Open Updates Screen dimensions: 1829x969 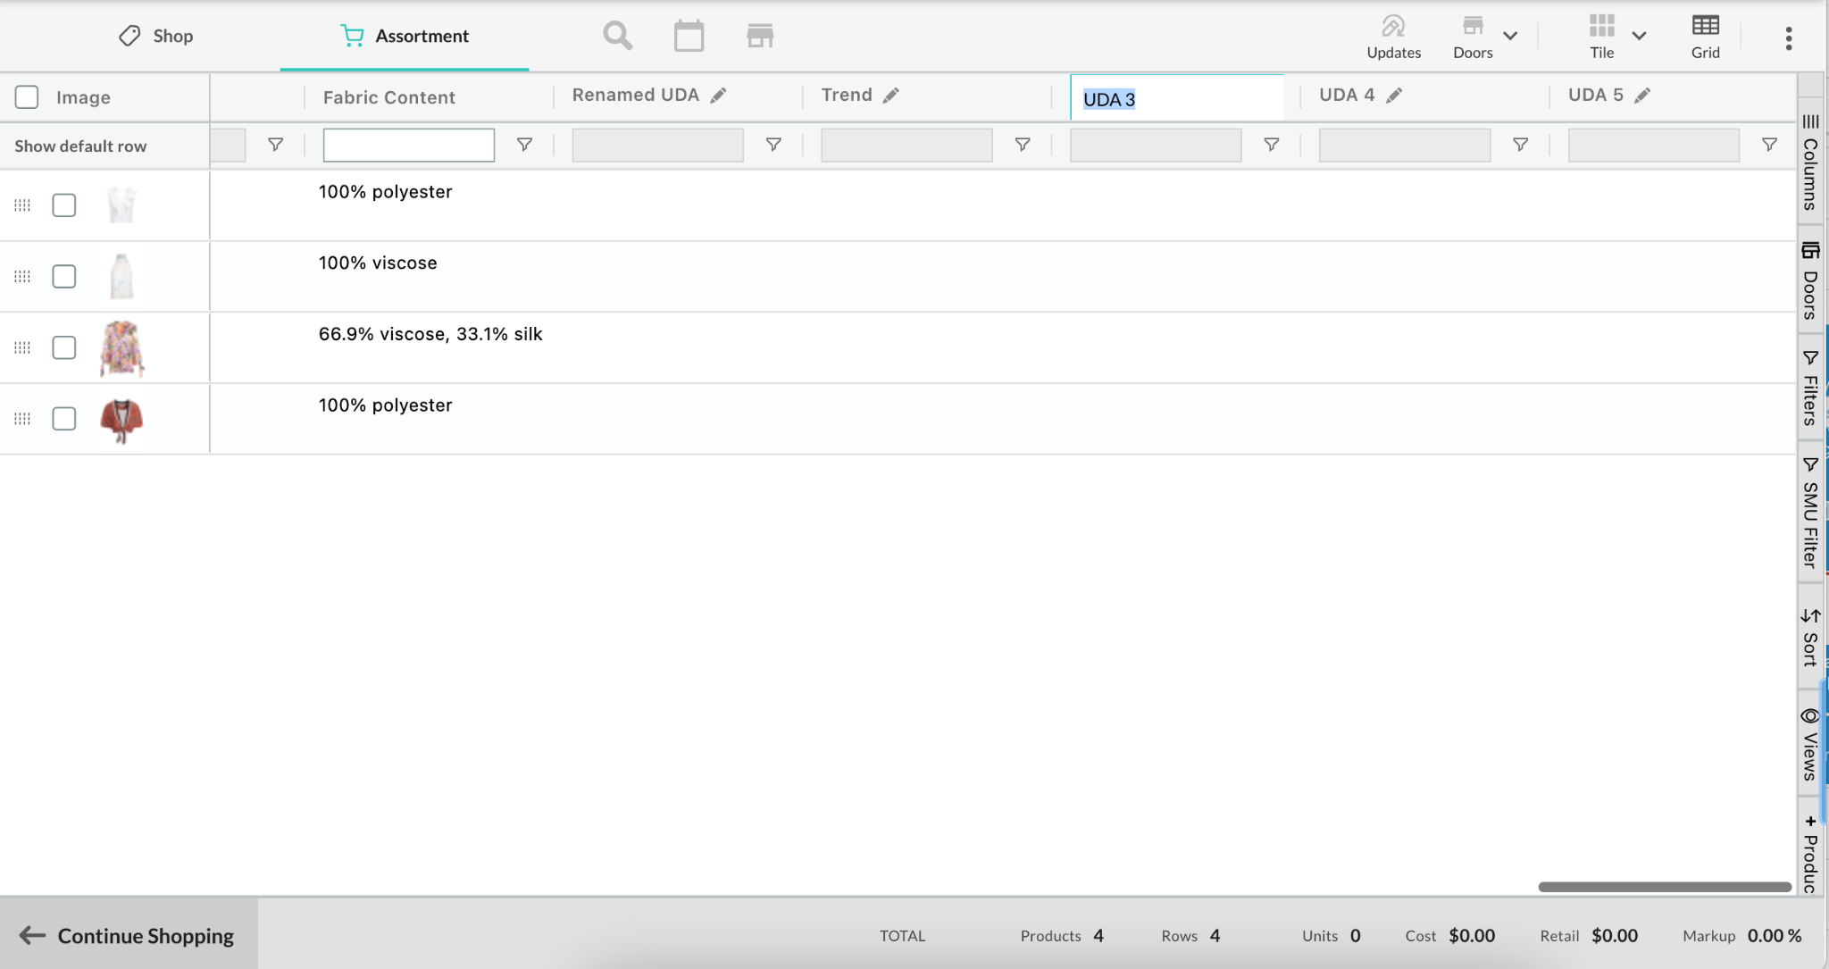pos(1393,38)
